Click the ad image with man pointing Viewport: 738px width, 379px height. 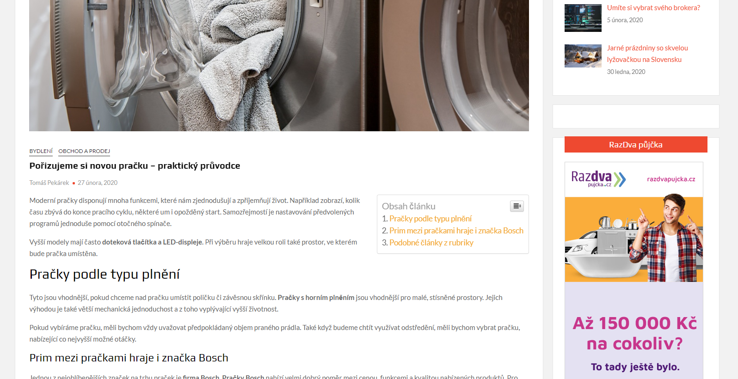point(634,239)
